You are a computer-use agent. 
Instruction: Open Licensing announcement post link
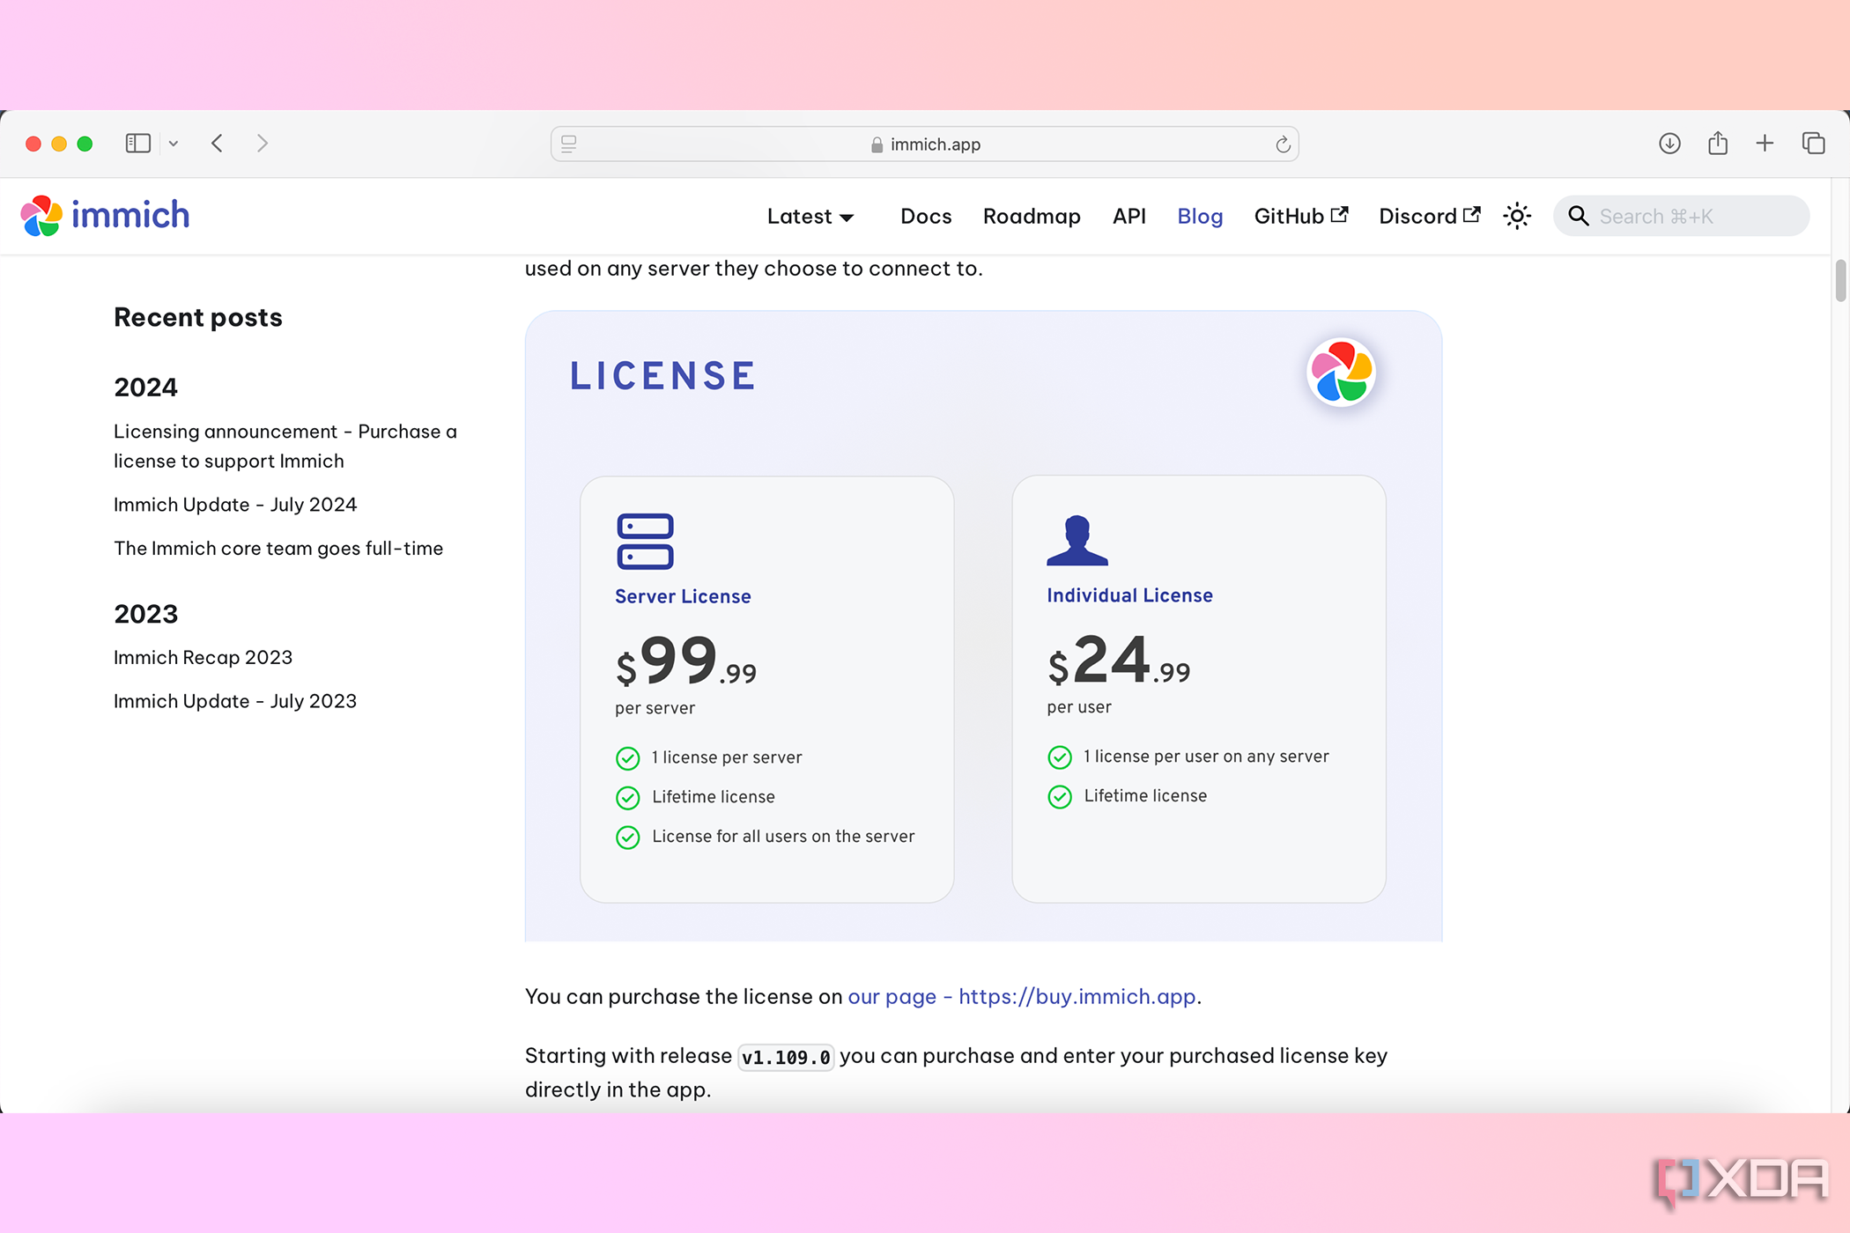pos(285,447)
